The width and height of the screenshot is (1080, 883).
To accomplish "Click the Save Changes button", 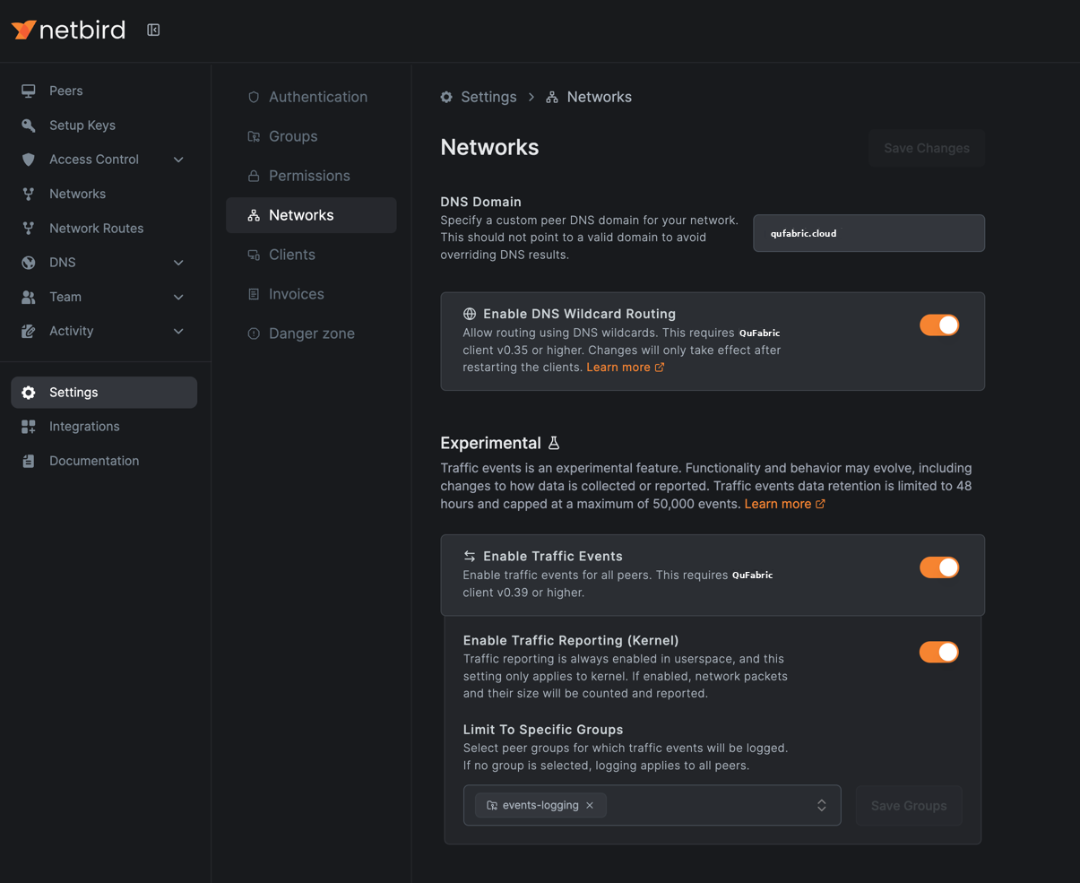I will (x=927, y=148).
